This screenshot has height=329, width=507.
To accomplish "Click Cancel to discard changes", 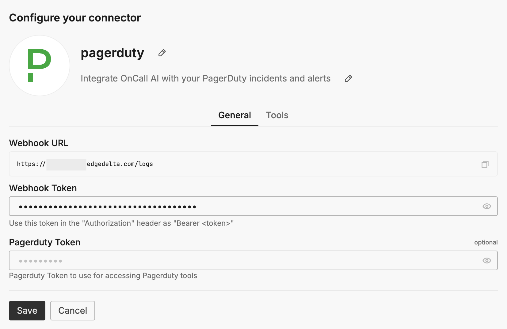I will tap(72, 310).
